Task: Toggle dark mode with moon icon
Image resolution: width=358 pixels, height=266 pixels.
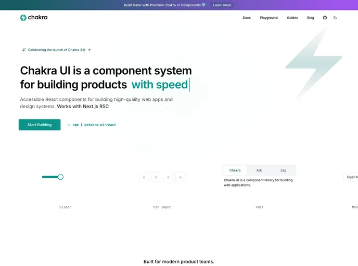Action: 335,18
